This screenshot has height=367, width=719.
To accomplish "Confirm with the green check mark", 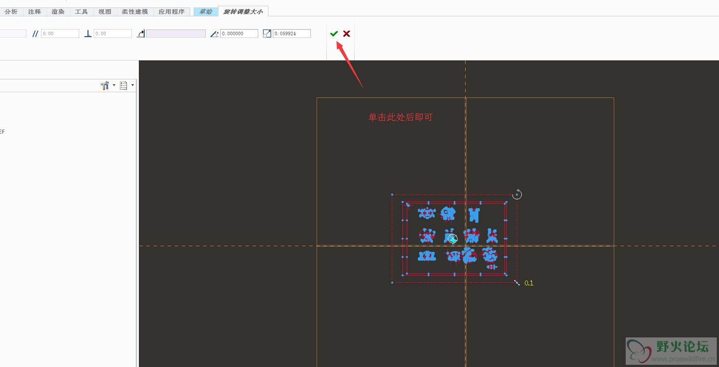I will 334,34.
